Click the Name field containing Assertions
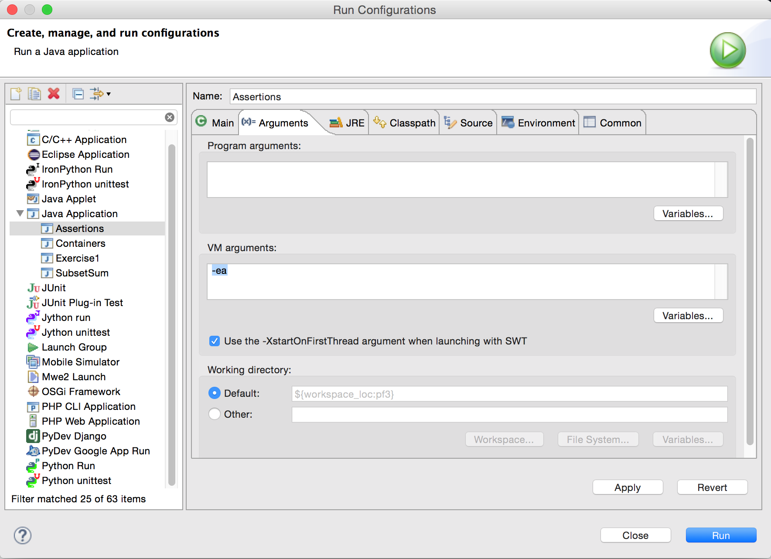771x559 pixels. click(x=493, y=96)
